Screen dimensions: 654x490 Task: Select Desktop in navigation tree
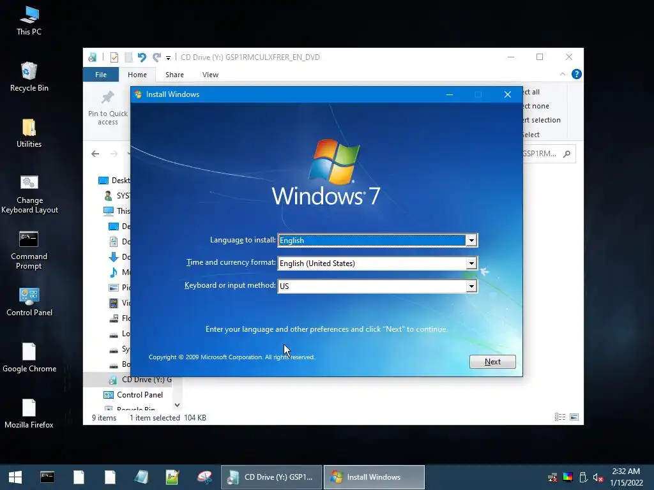tap(114, 181)
